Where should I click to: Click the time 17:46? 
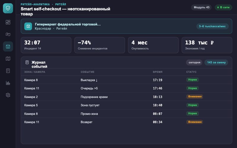(158, 88)
